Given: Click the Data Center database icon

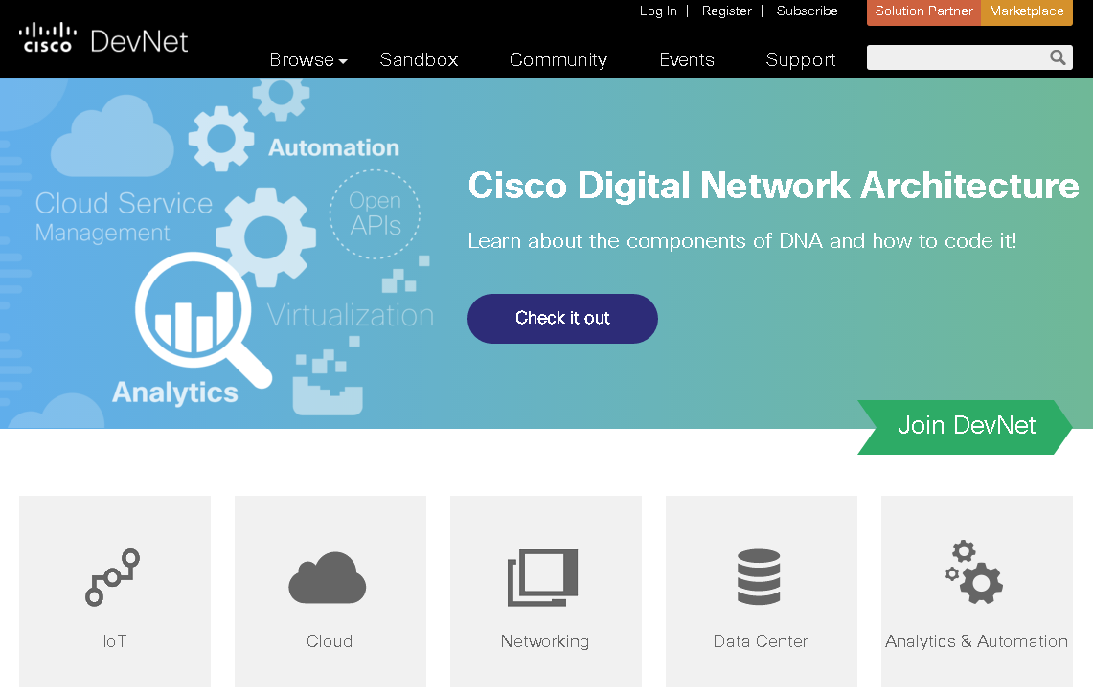Looking at the screenshot, I should 759,577.
